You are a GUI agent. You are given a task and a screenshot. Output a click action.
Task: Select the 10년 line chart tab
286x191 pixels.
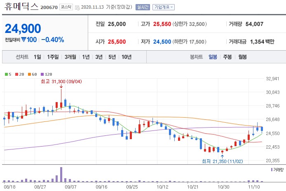point(127,57)
